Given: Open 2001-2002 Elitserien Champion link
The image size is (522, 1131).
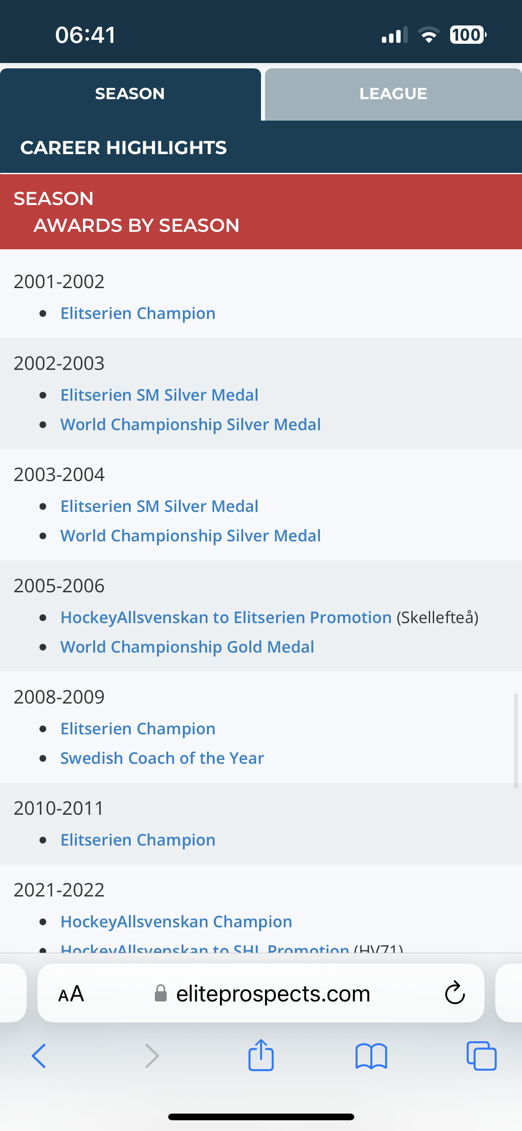Looking at the screenshot, I should (x=138, y=314).
